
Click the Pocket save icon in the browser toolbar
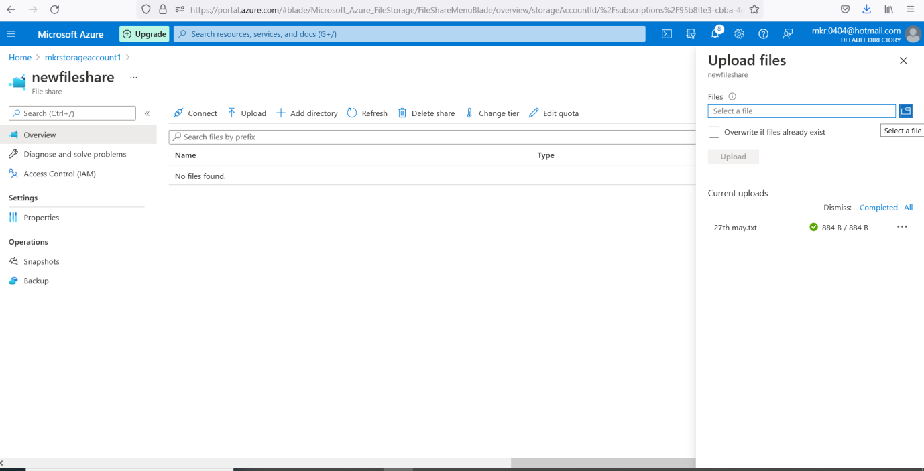coord(845,9)
